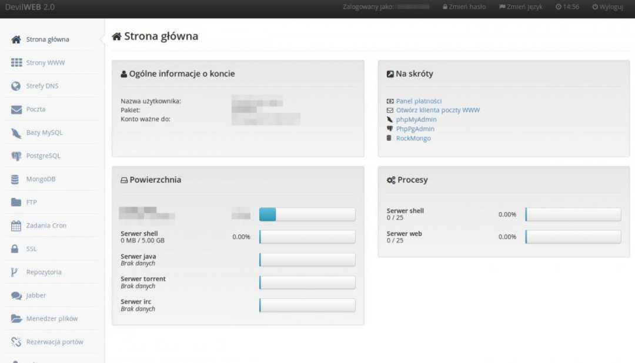Select Rezerwacja portów in sidebar
Image resolution: width=635 pixels, height=363 pixels.
(x=55, y=342)
